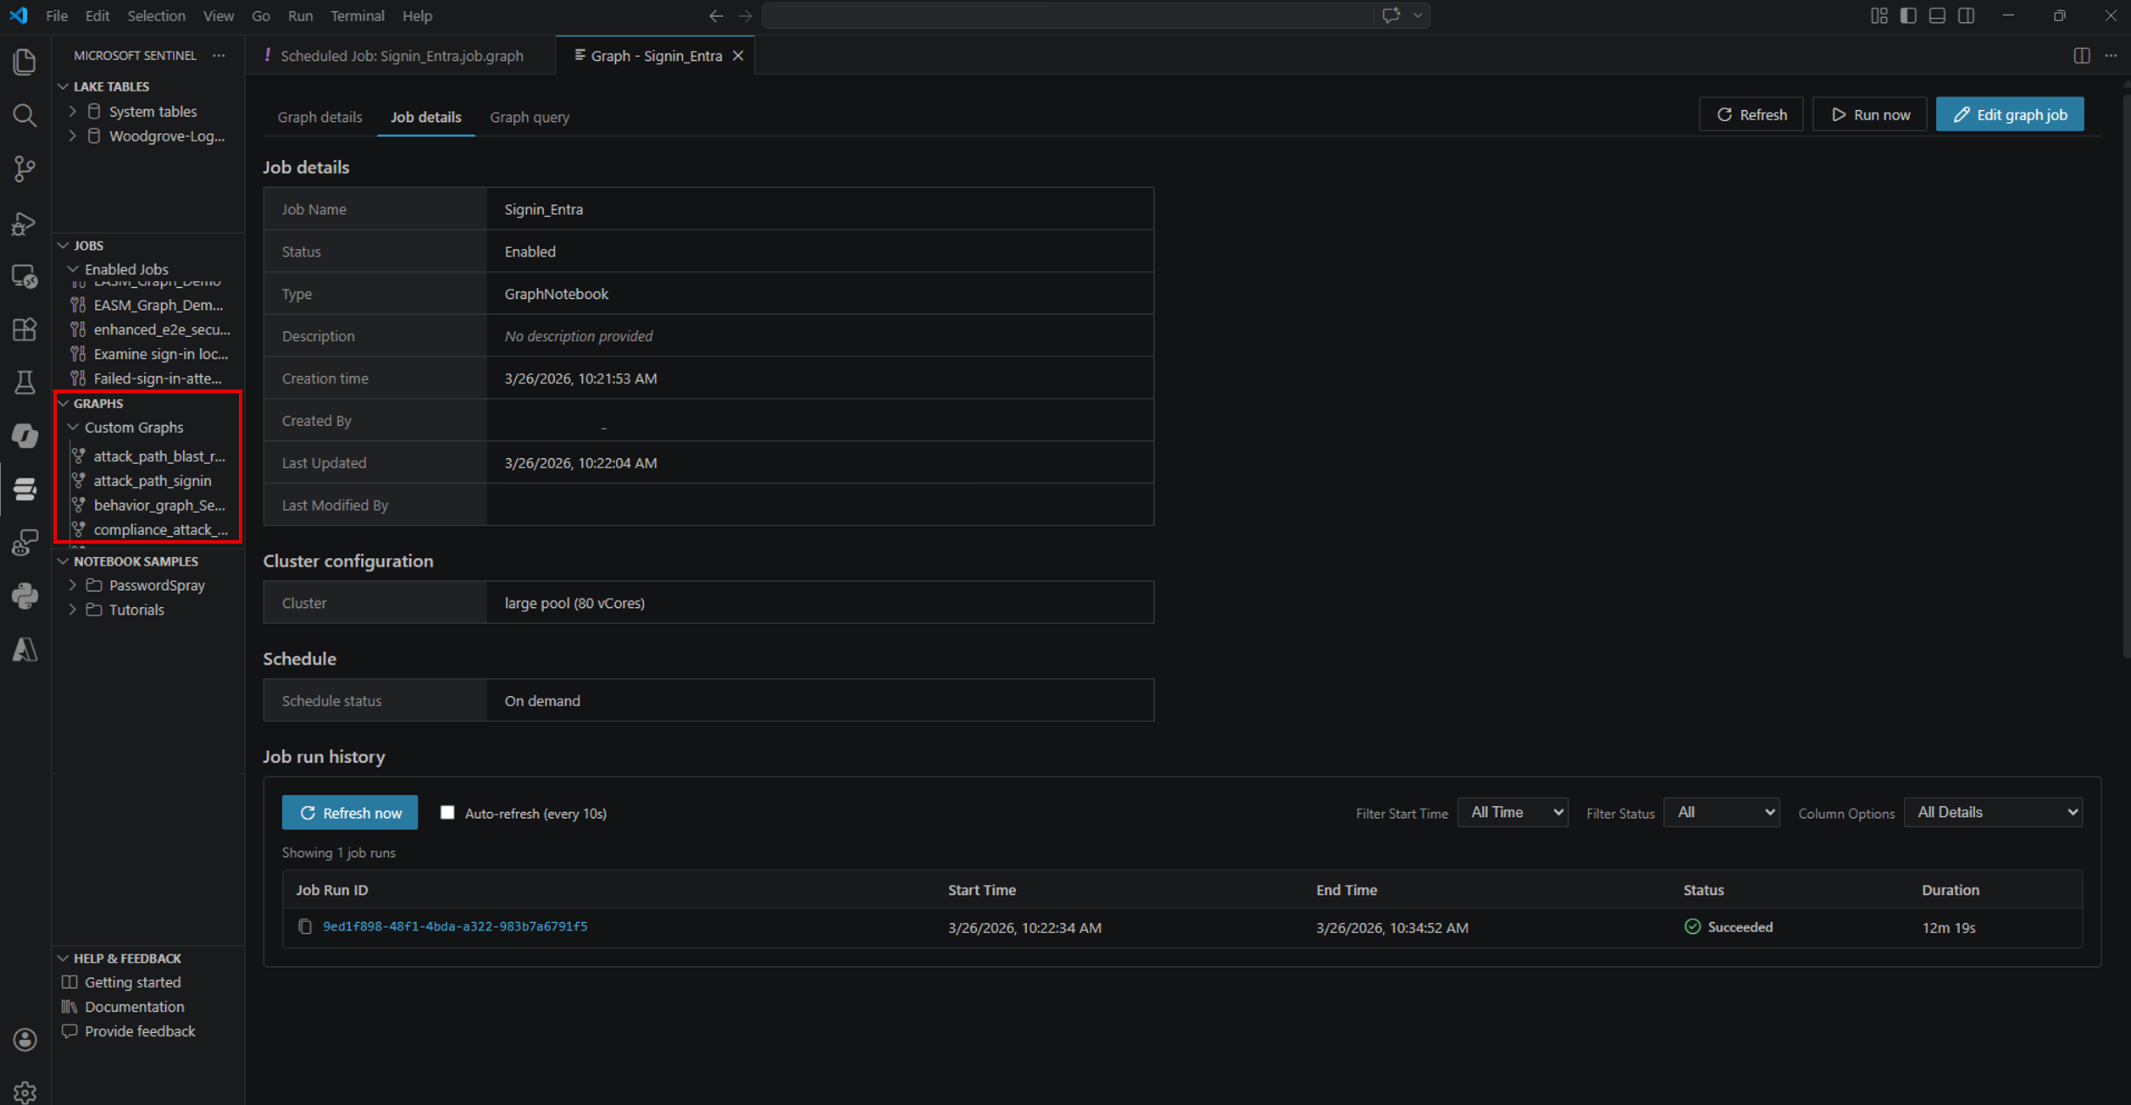Viewport: 2131px width, 1105px height.
Task: Toggle the primary side bar layout icon
Action: [1908, 16]
